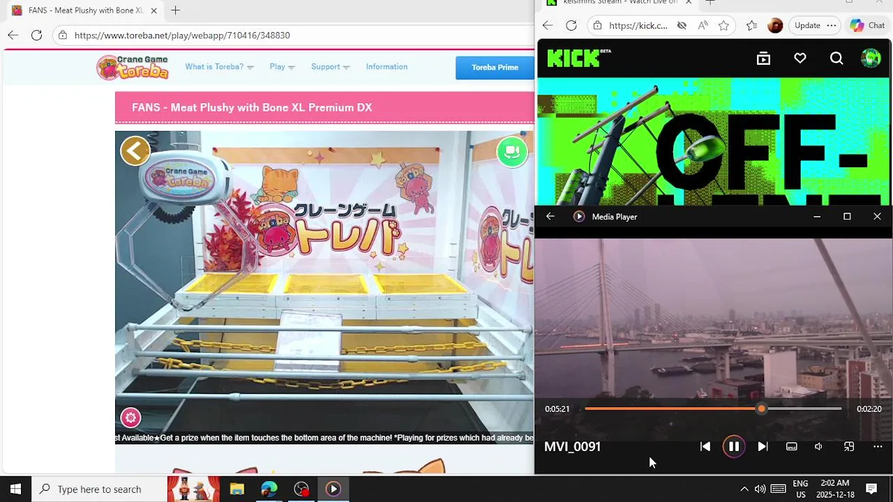
Task: Click the tracking prevention eye icon
Action: (682, 26)
